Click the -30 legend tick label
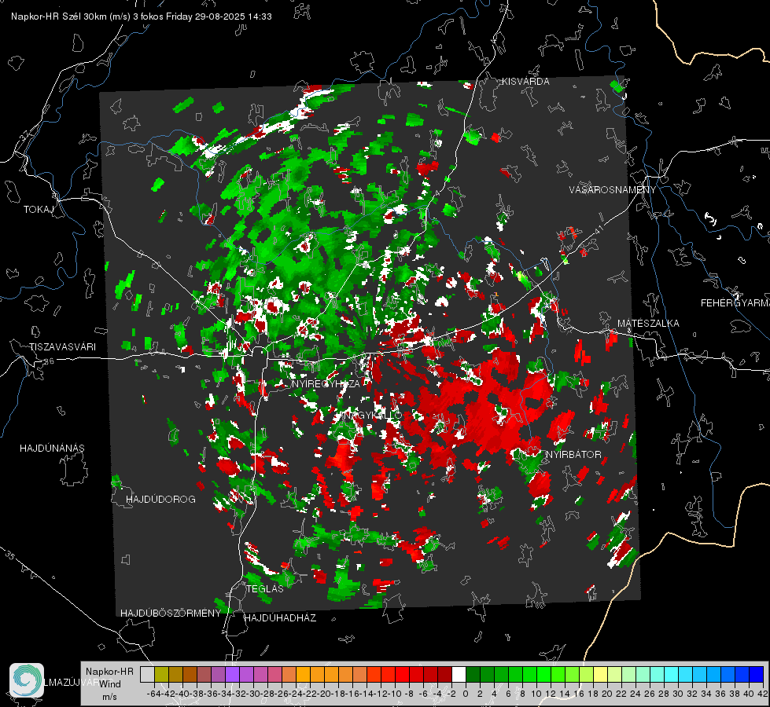This screenshot has height=707, width=770. click(x=253, y=694)
